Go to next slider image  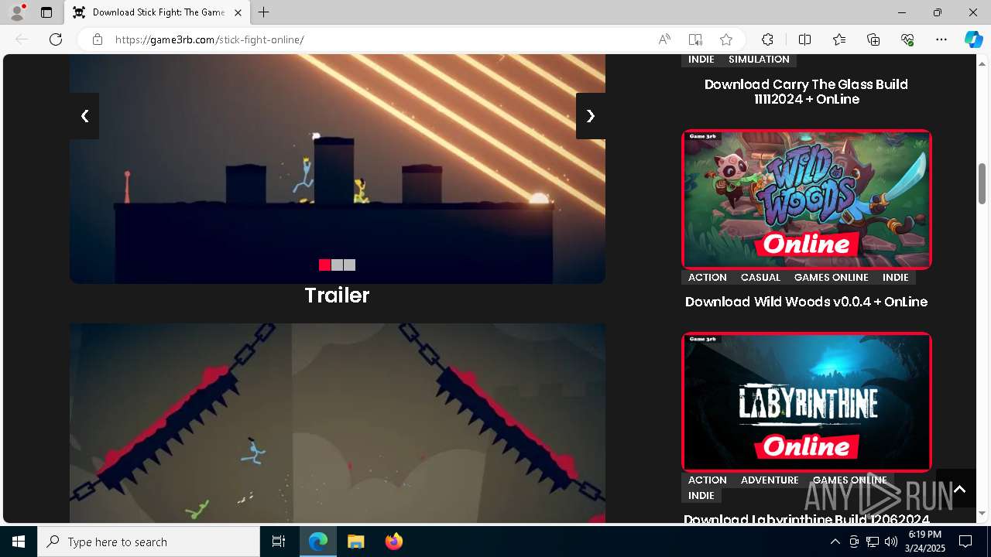click(x=591, y=116)
